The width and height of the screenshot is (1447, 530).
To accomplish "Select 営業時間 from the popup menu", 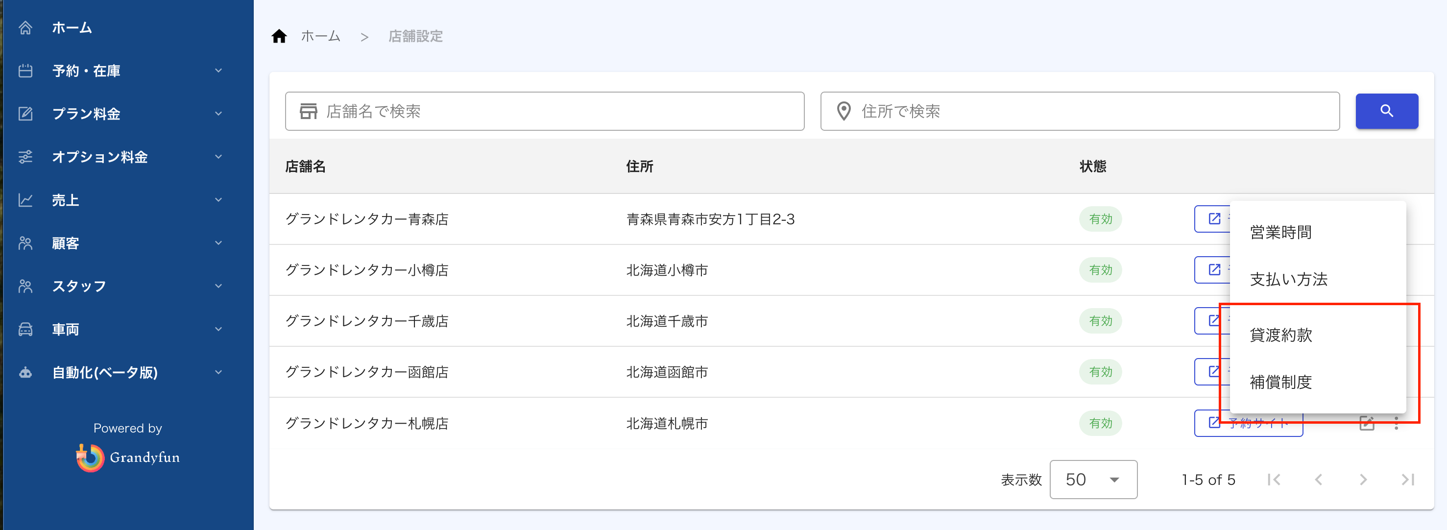I will click(x=1280, y=233).
